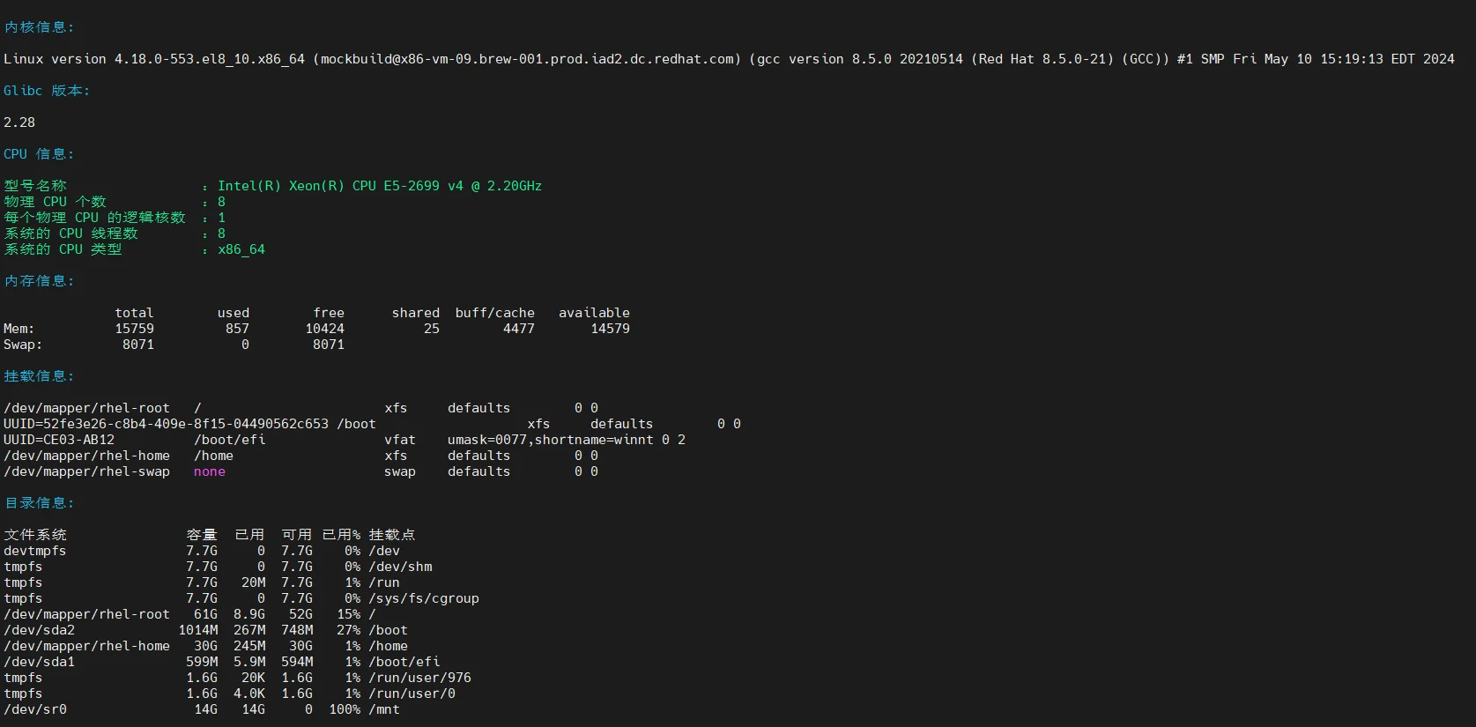Select the UUID=52fe3e26 boot partition entry
The width and height of the screenshot is (1476, 727).
pos(166,424)
